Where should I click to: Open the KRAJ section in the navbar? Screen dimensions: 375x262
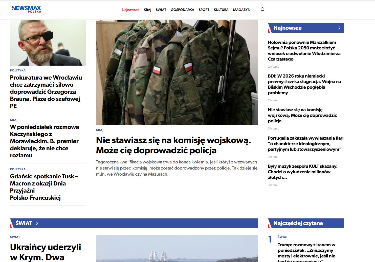[147, 10]
